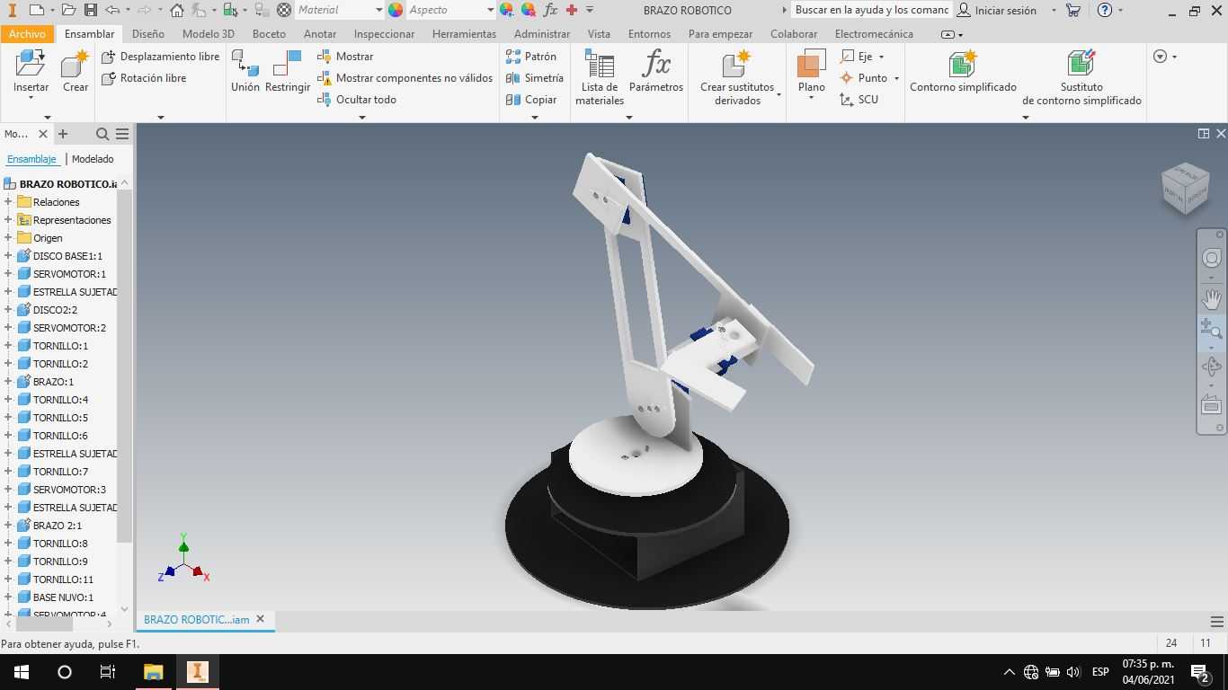Select BASE NUVO:1 in the browser
Screen dimensions: 1228x690
point(63,597)
